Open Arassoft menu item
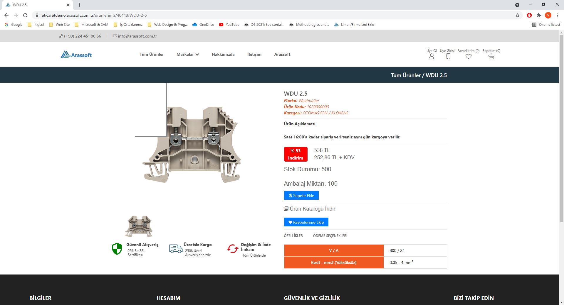 coord(282,54)
